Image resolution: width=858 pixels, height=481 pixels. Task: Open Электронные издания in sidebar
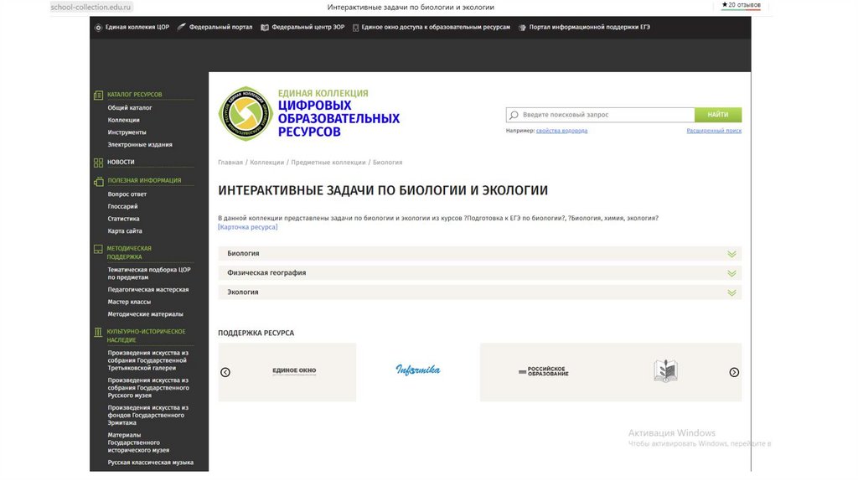click(x=140, y=144)
